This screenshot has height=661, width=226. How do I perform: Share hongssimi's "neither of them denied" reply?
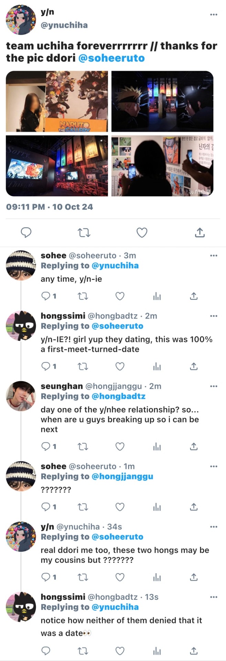pyautogui.click(x=194, y=651)
